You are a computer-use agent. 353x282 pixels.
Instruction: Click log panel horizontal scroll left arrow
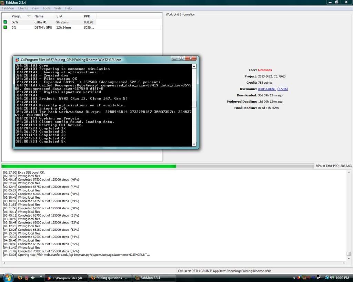[4, 263]
